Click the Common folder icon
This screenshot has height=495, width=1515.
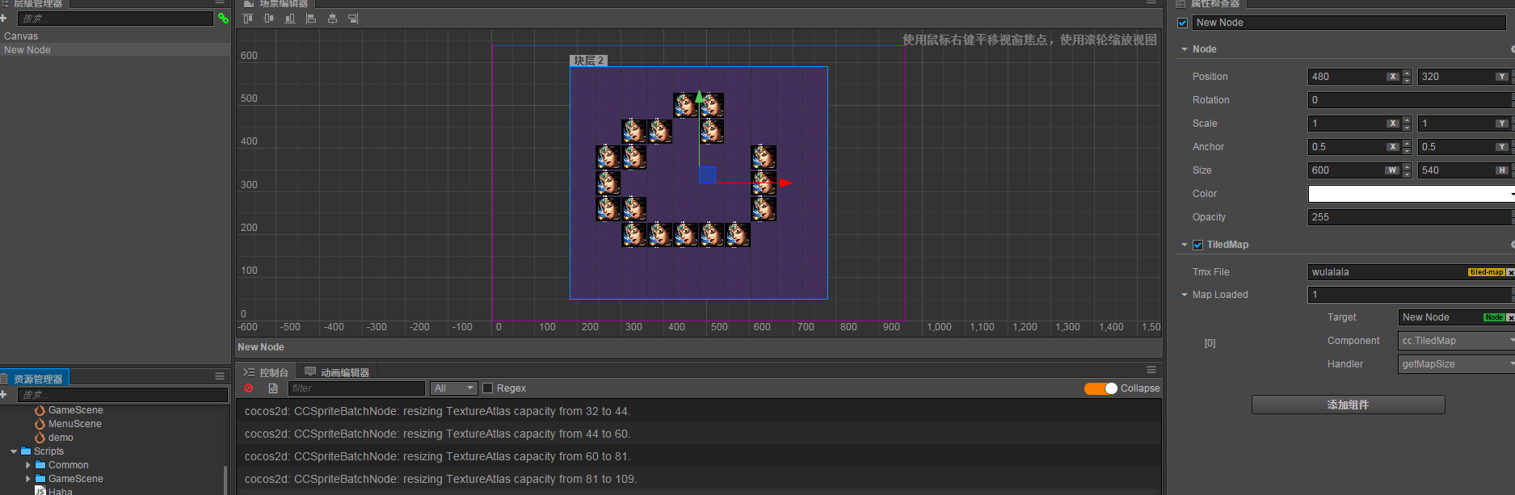pyautogui.click(x=40, y=465)
